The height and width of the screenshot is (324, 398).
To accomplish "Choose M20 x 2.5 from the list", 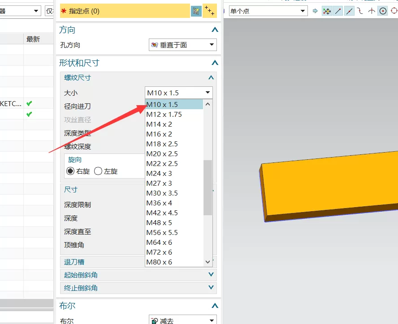I will pyautogui.click(x=174, y=154).
